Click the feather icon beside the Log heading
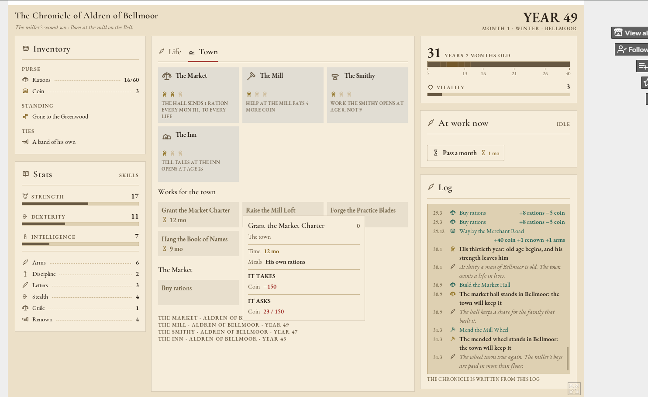Image resolution: width=648 pixels, height=397 pixels. (x=431, y=187)
